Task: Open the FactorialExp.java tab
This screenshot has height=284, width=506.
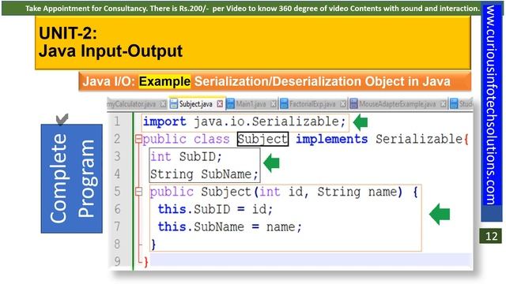Action: click(x=312, y=104)
